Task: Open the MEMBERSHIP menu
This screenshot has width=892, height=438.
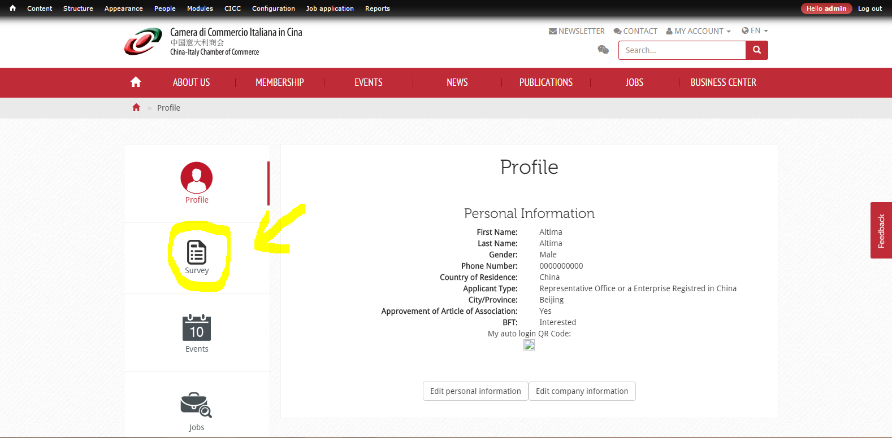Action: click(x=280, y=82)
